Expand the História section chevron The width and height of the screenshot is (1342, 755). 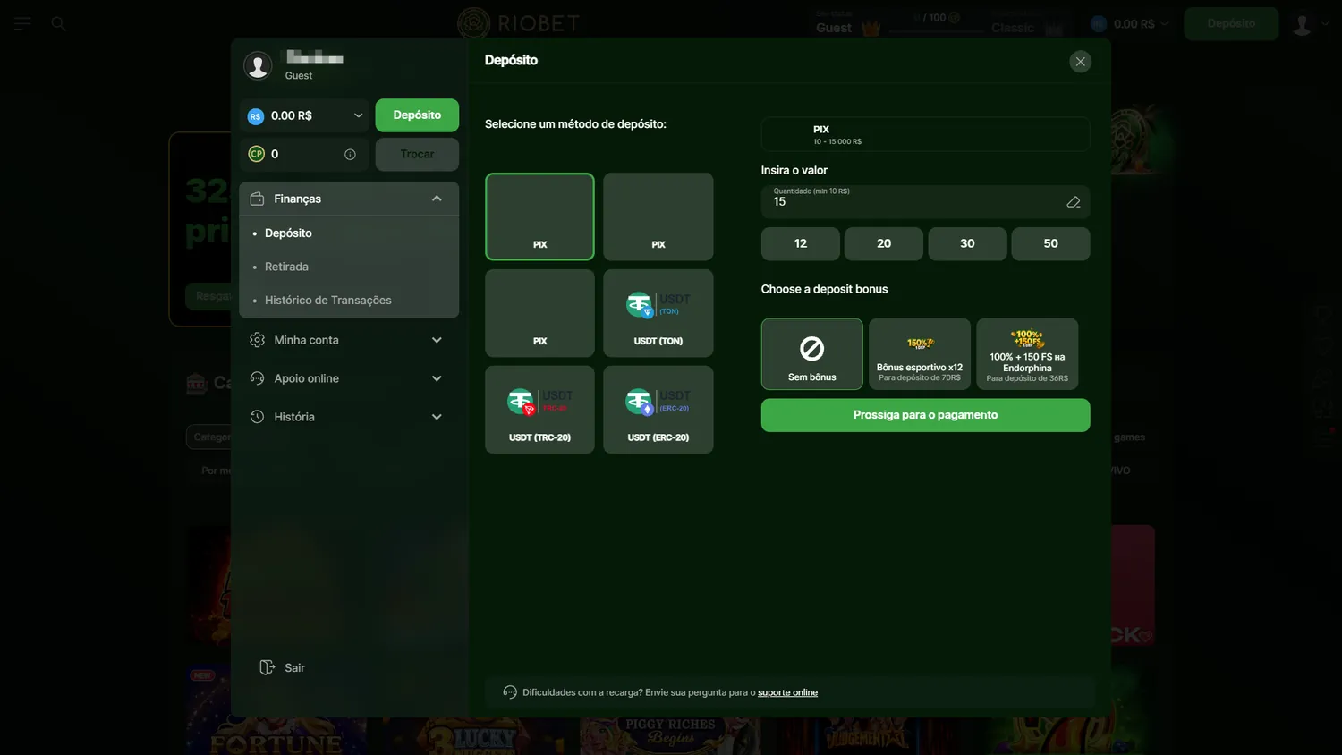point(437,417)
